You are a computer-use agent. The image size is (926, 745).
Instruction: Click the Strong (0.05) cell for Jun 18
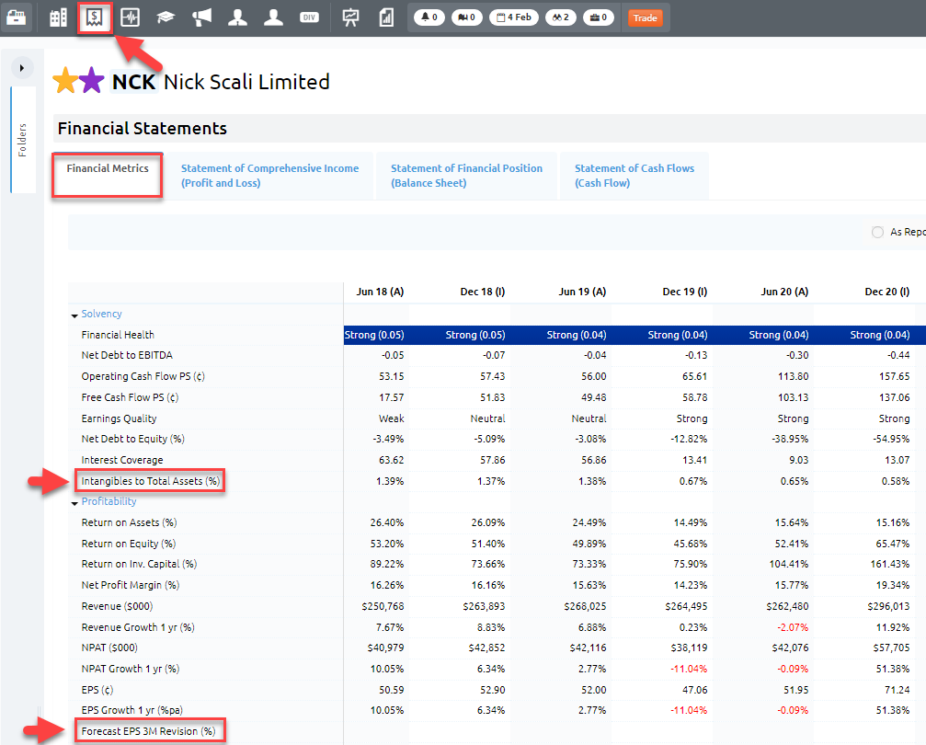tap(374, 335)
